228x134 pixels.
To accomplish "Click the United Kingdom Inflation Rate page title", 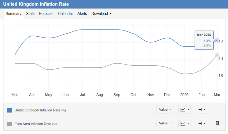I will coord(36,4).
